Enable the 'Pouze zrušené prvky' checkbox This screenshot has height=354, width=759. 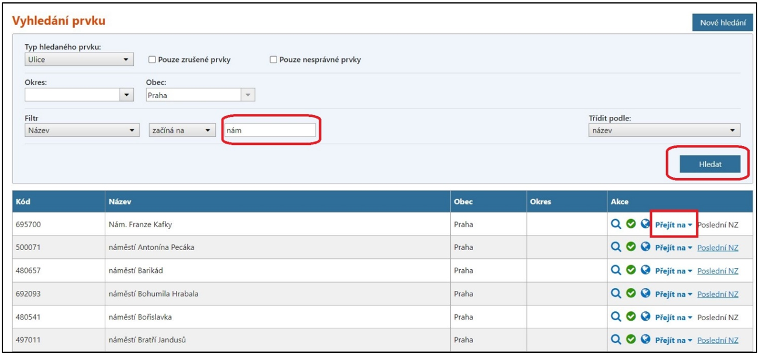point(152,60)
